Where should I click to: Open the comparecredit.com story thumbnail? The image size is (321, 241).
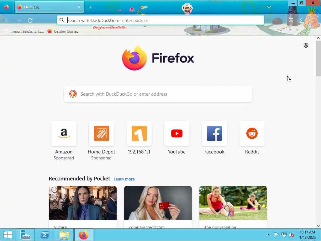pos(158,203)
